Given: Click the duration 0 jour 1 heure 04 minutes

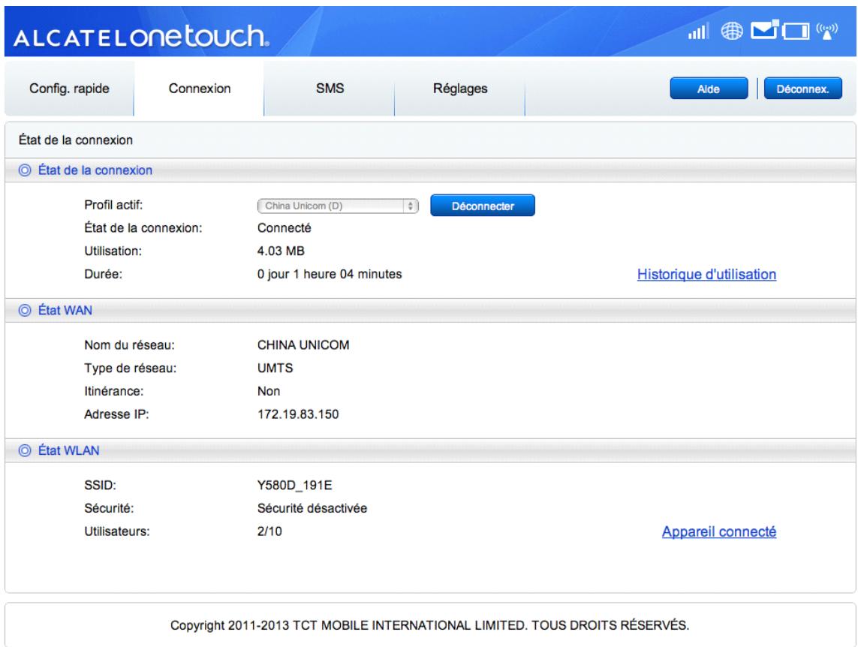Looking at the screenshot, I should coord(330,274).
